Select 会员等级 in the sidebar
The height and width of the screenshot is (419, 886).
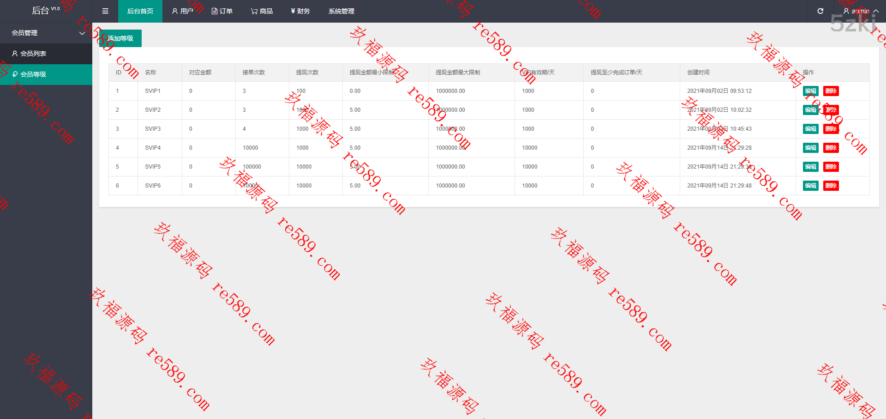point(33,74)
